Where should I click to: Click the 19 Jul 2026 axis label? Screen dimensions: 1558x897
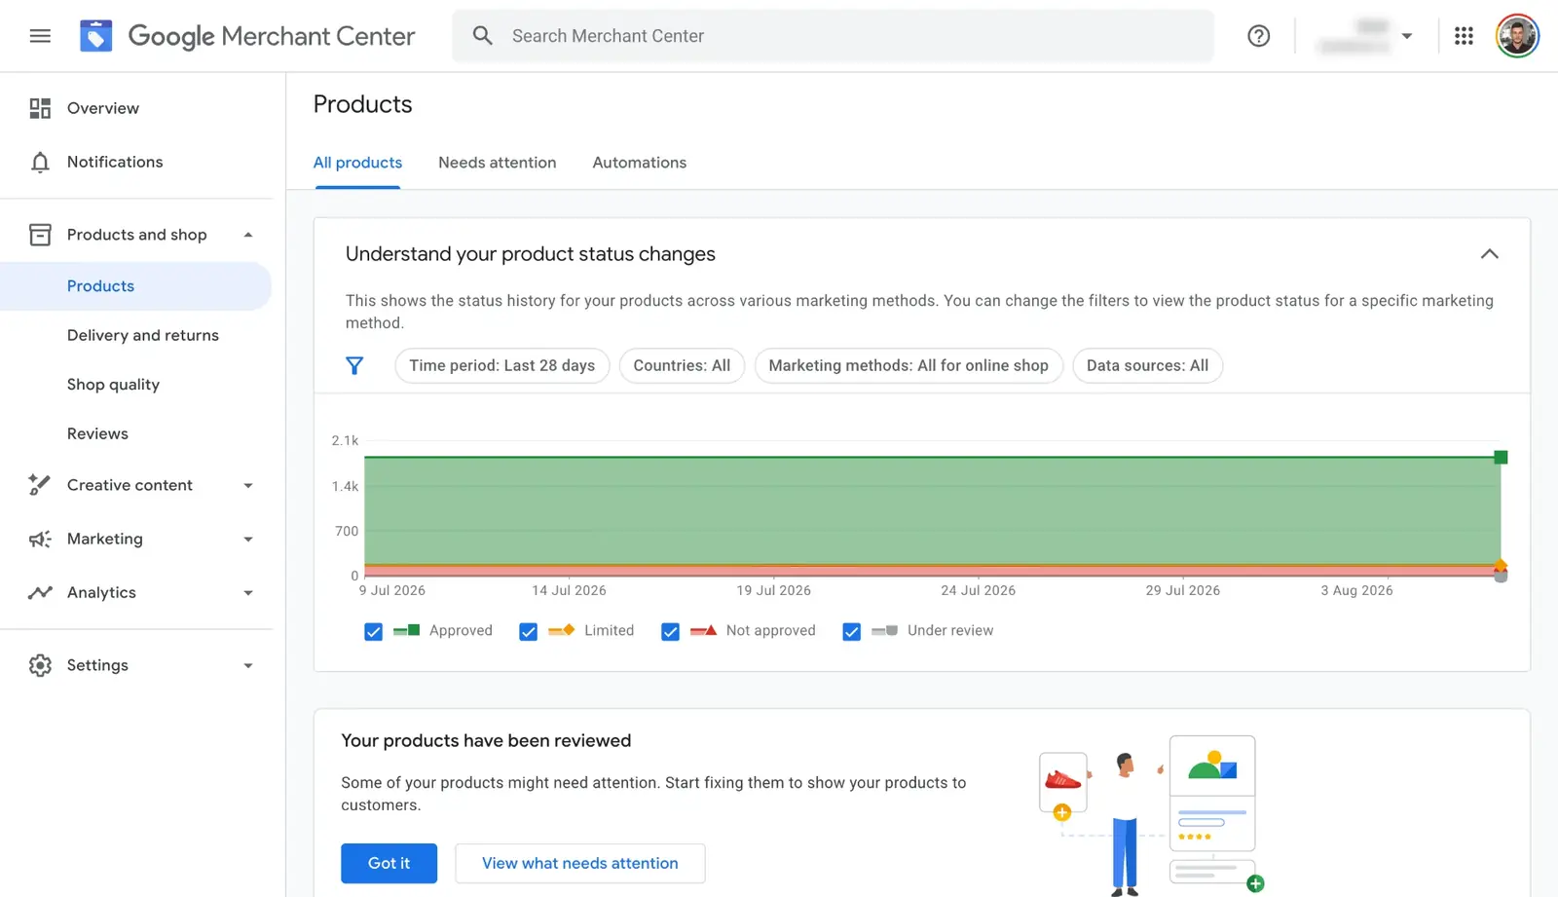[773, 590]
